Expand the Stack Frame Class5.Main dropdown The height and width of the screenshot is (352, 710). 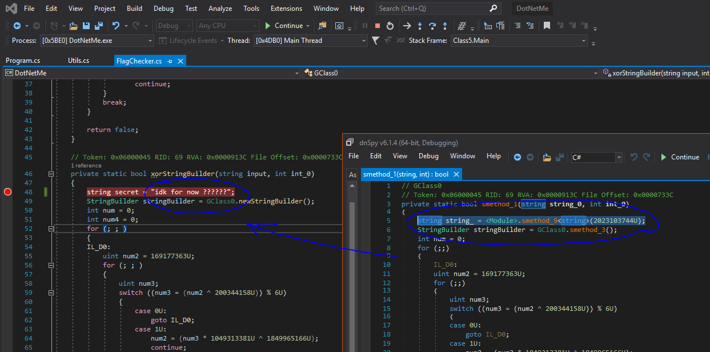pyautogui.click(x=584, y=41)
